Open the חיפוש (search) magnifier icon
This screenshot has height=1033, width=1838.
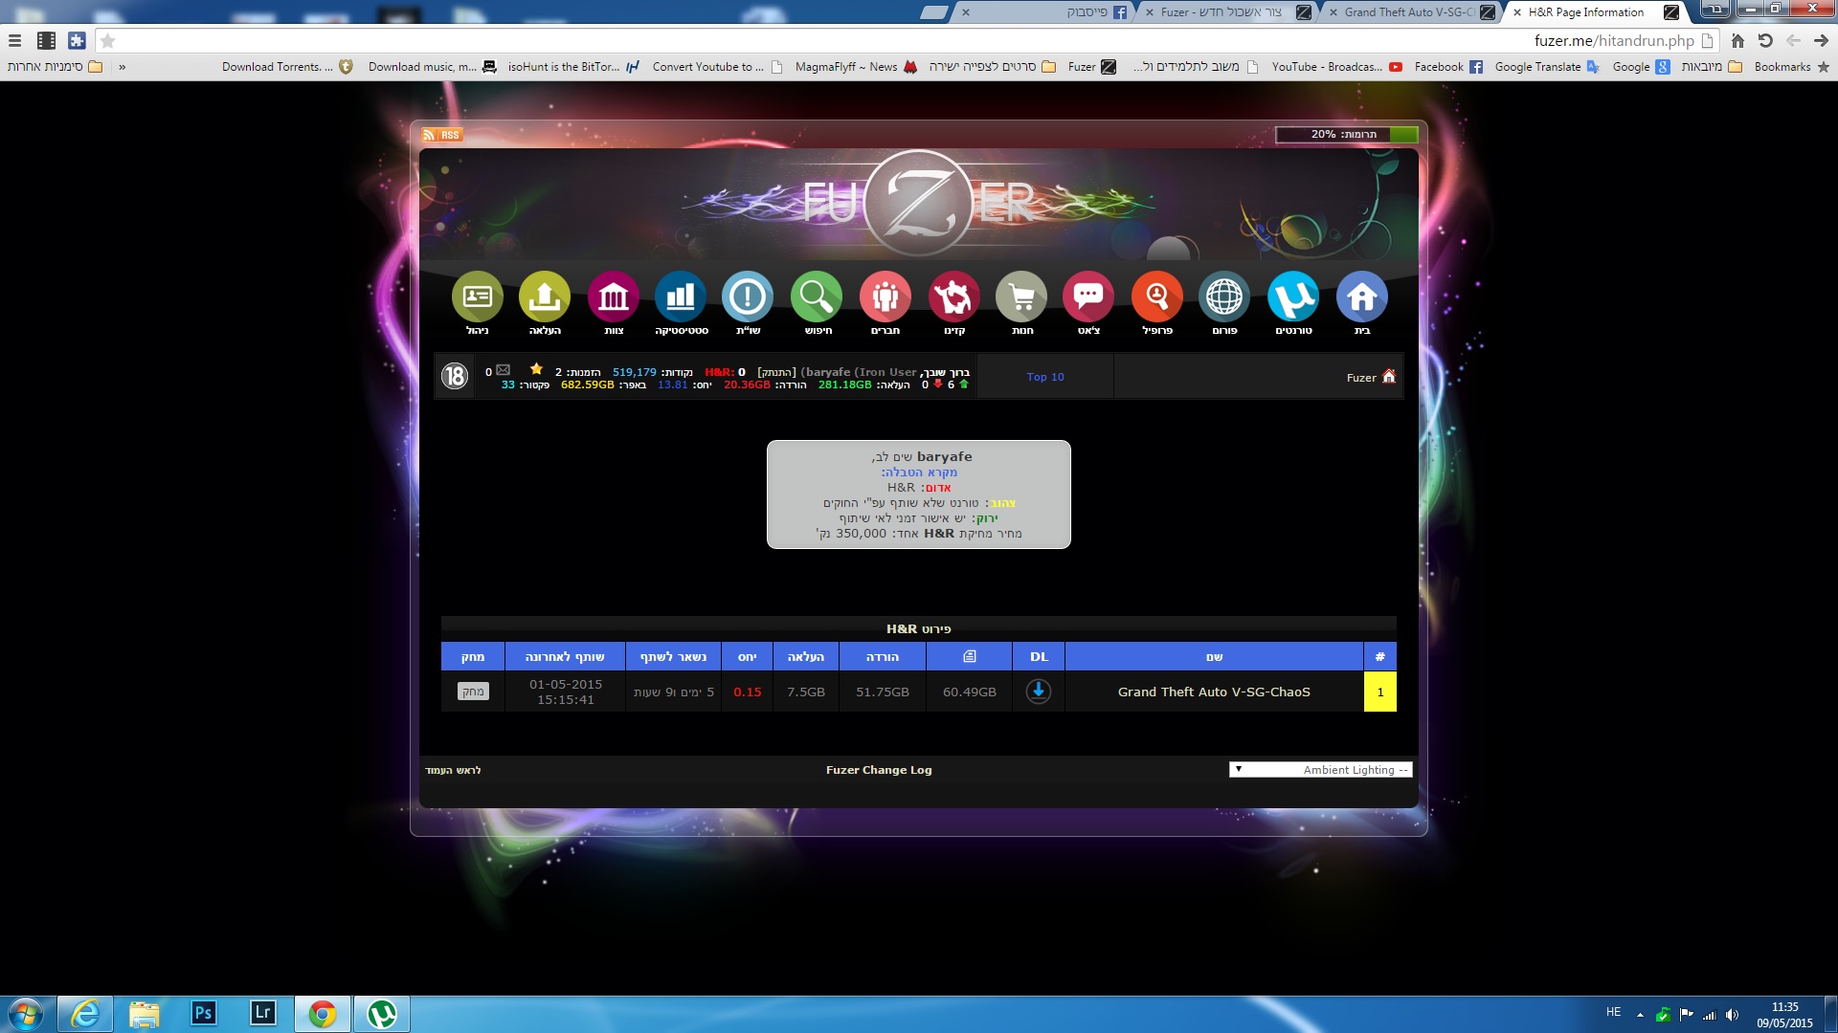click(x=817, y=297)
